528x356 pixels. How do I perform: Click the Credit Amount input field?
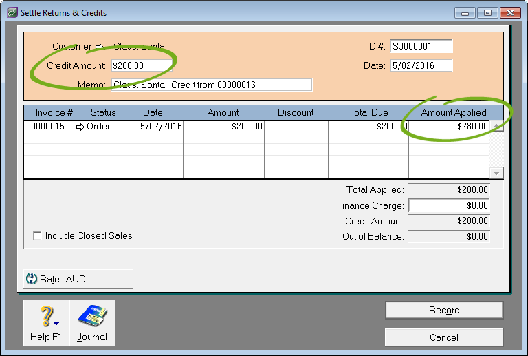(x=141, y=65)
